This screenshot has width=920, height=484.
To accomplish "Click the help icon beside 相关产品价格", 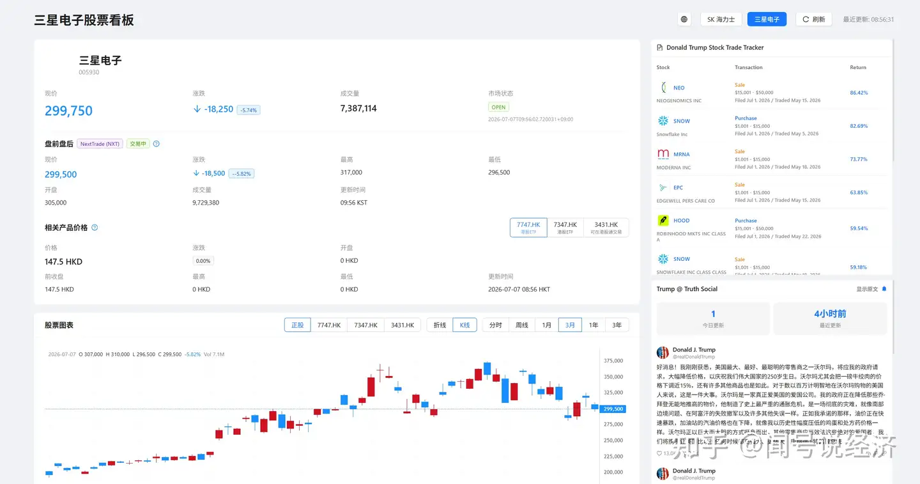I will (x=95, y=228).
